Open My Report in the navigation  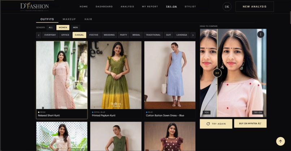[x=150, y=6]
